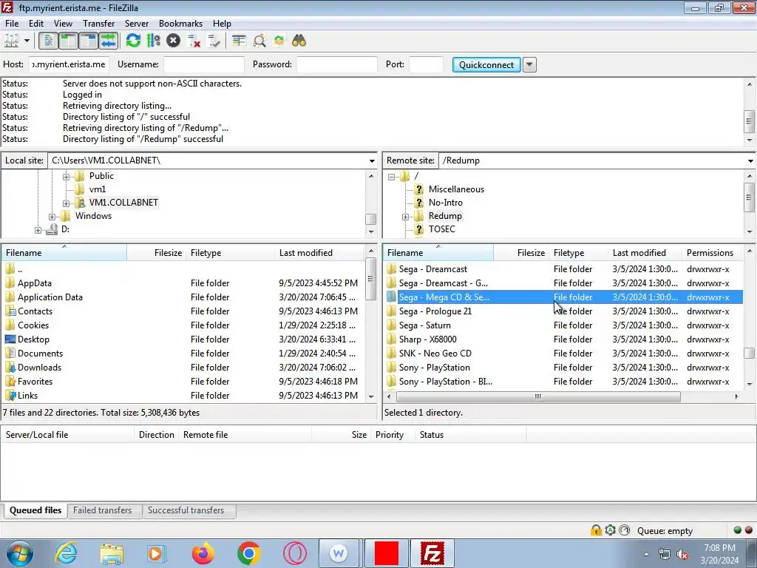Screen dimensions: 757x568
Task: Toggle synchronized browsing
Action: pos(279,41)
